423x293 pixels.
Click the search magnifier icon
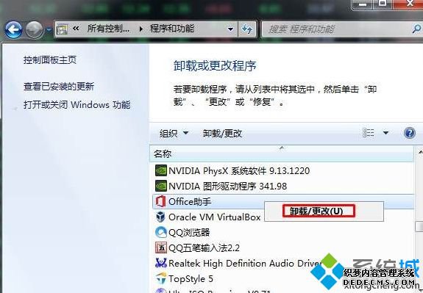coord(417,29)
